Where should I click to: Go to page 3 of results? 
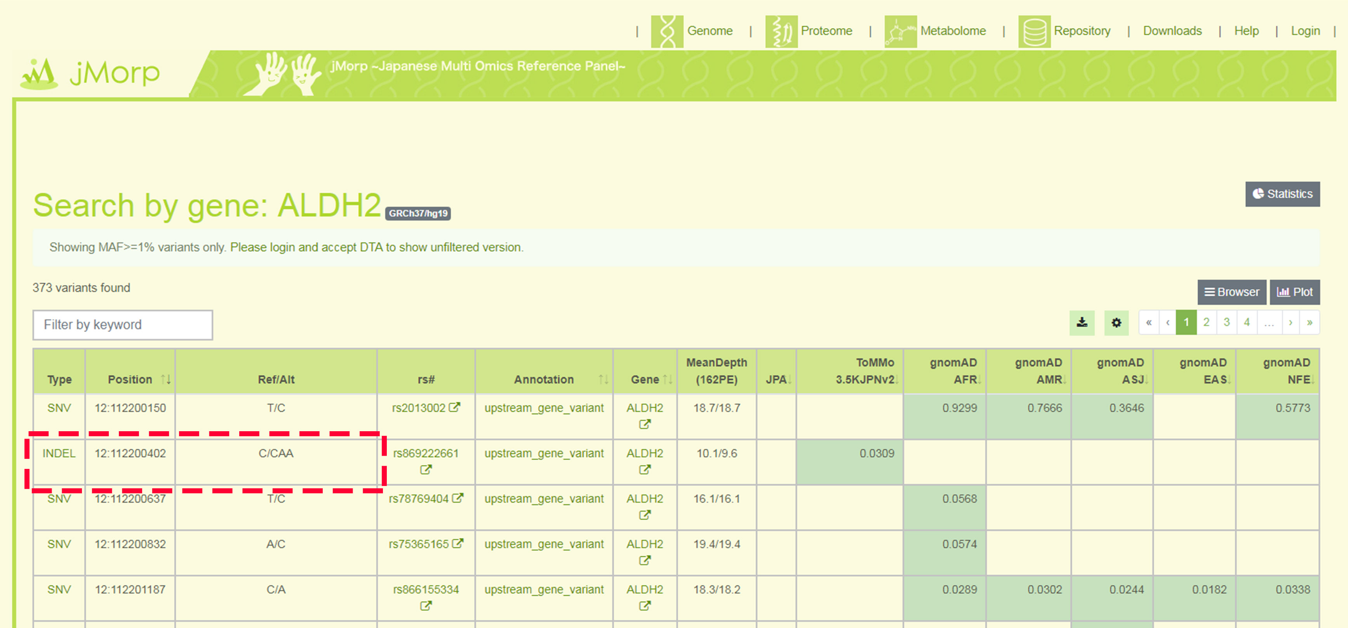(1226, 322)
